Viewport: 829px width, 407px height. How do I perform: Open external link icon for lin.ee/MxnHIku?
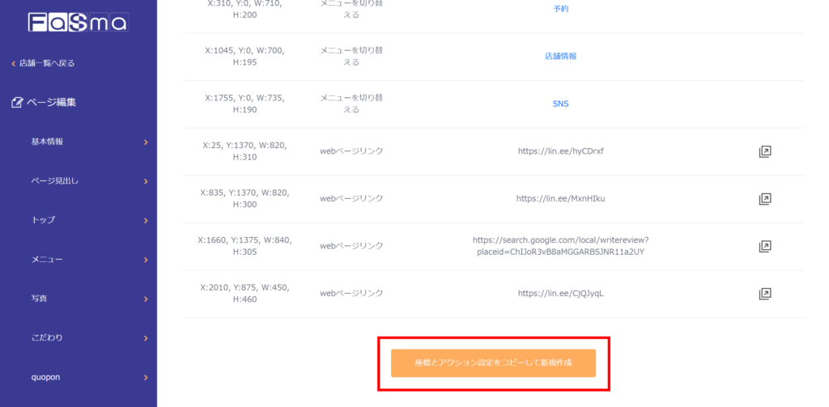(764, 198)
